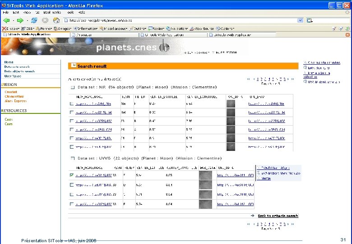Tick the second row checkbox in the NIR table
Image resolution: width=352 pixels, height=244 pixels.
[x=72, y=112]
